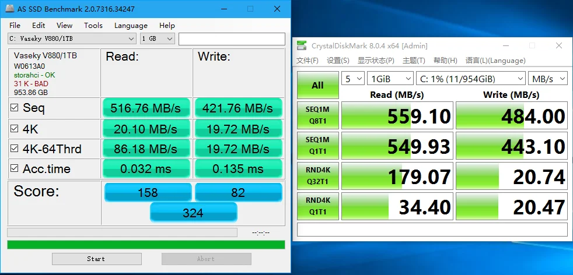The image size is (573, 275).
Task: Open the 帮助(H) menu in CrystalDiskMark
Action: click(x=445, y=61)
